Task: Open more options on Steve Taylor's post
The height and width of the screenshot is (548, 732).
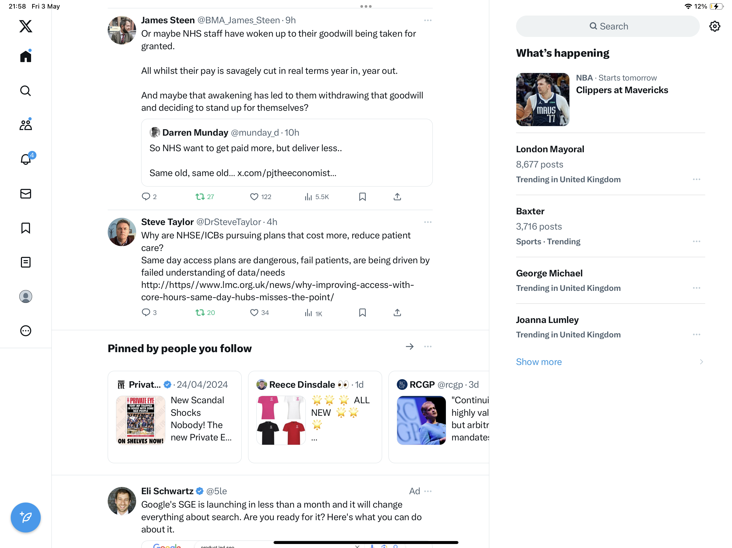Action: tap(428, 222)
